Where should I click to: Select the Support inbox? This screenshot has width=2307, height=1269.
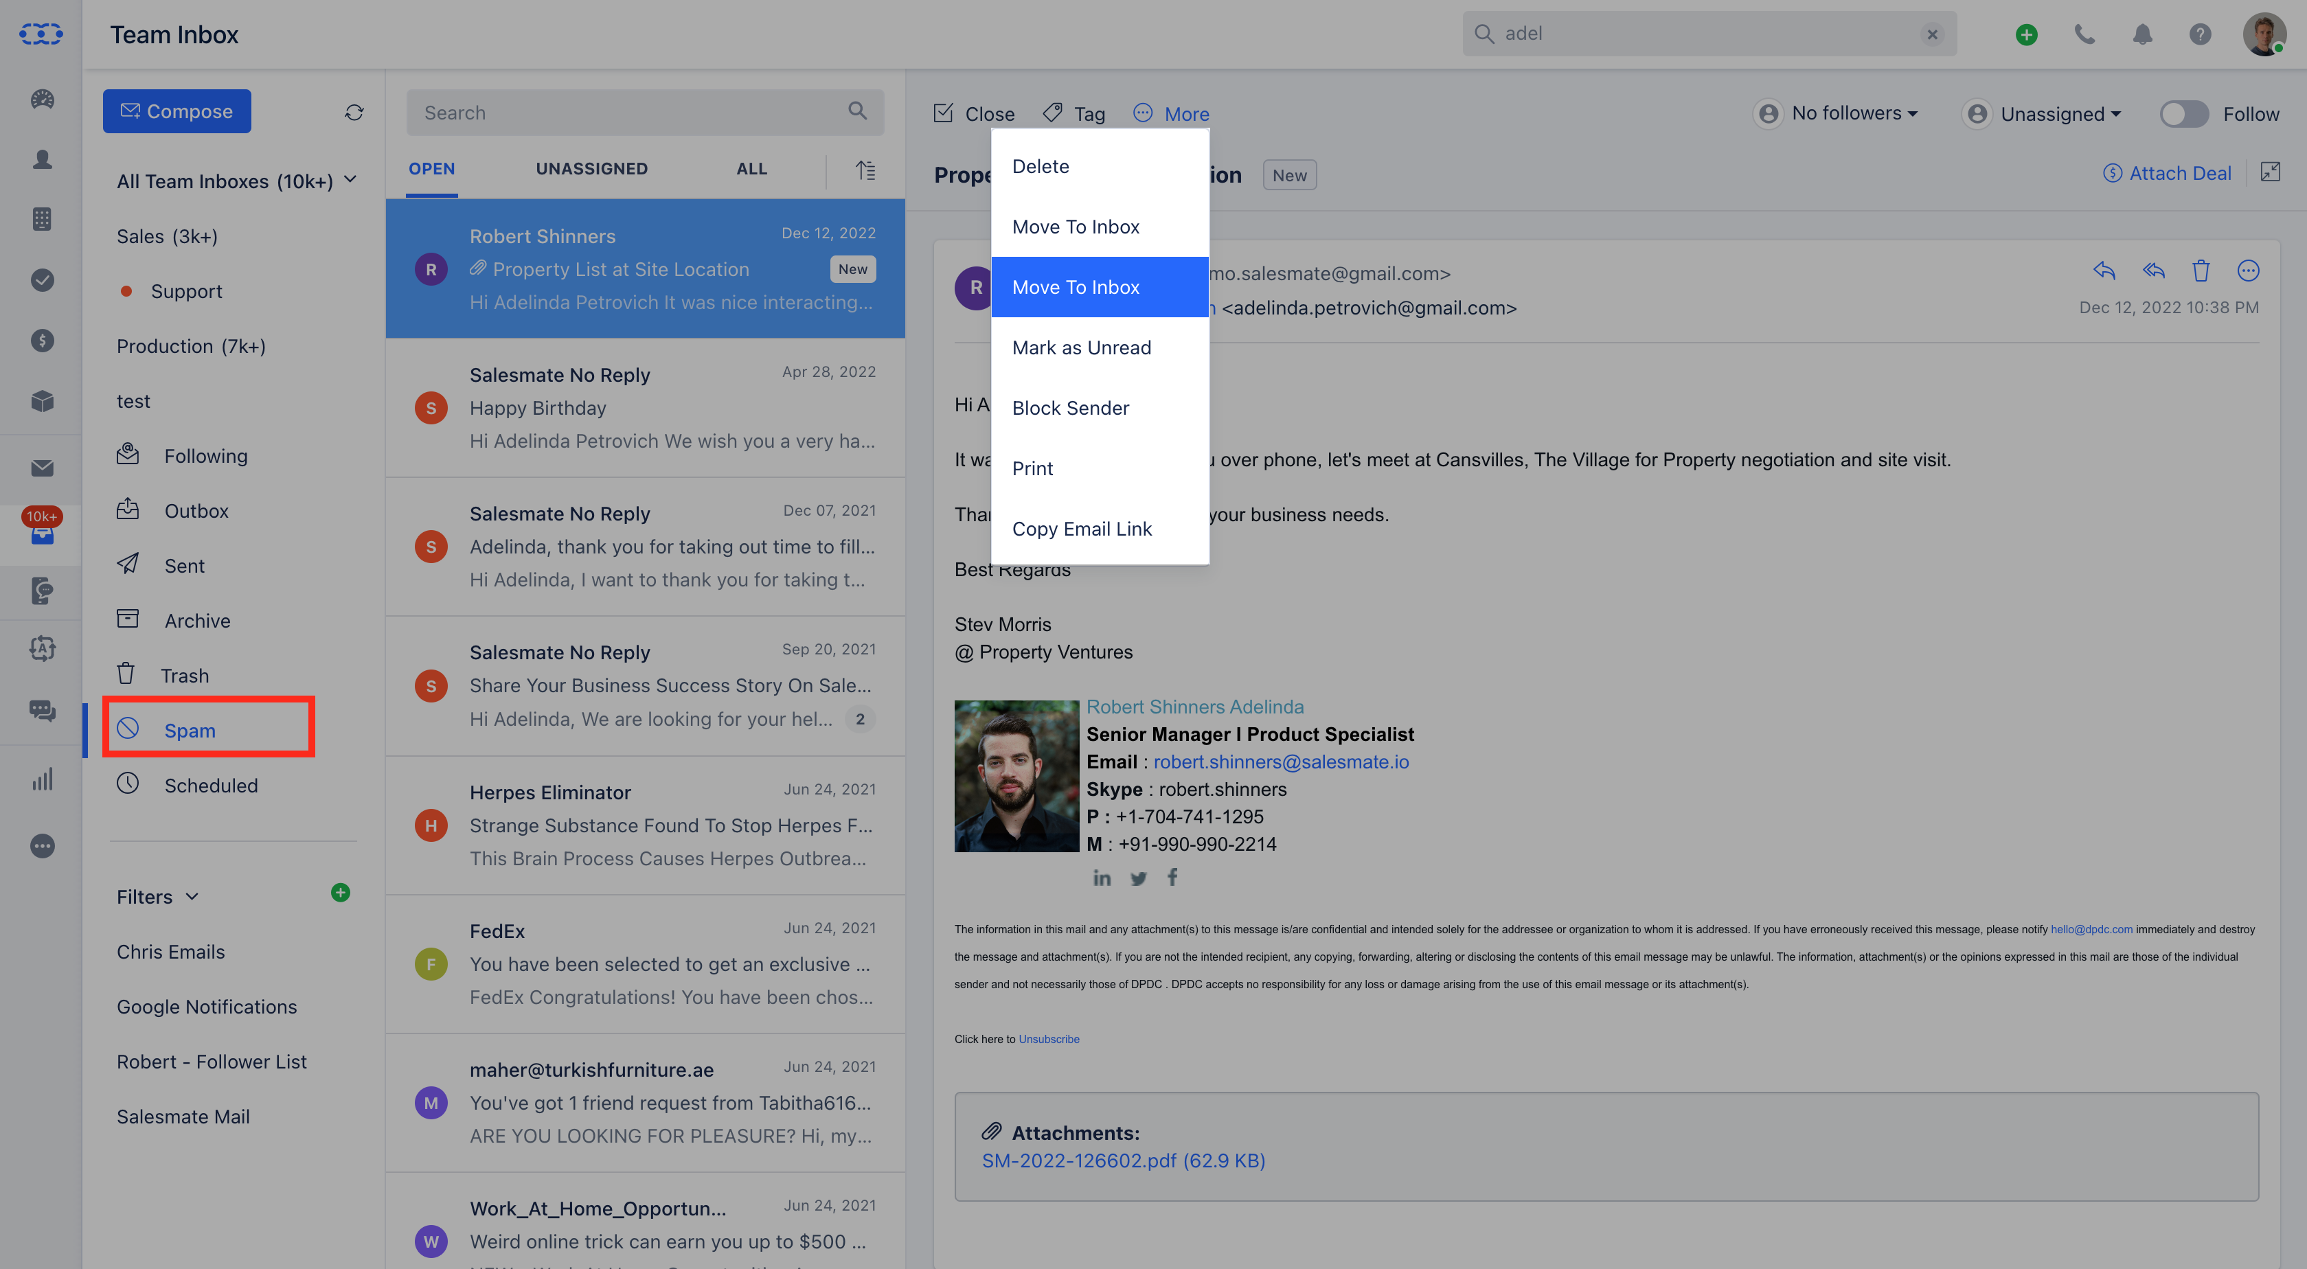pyautogui.click(x=186, y=291)
